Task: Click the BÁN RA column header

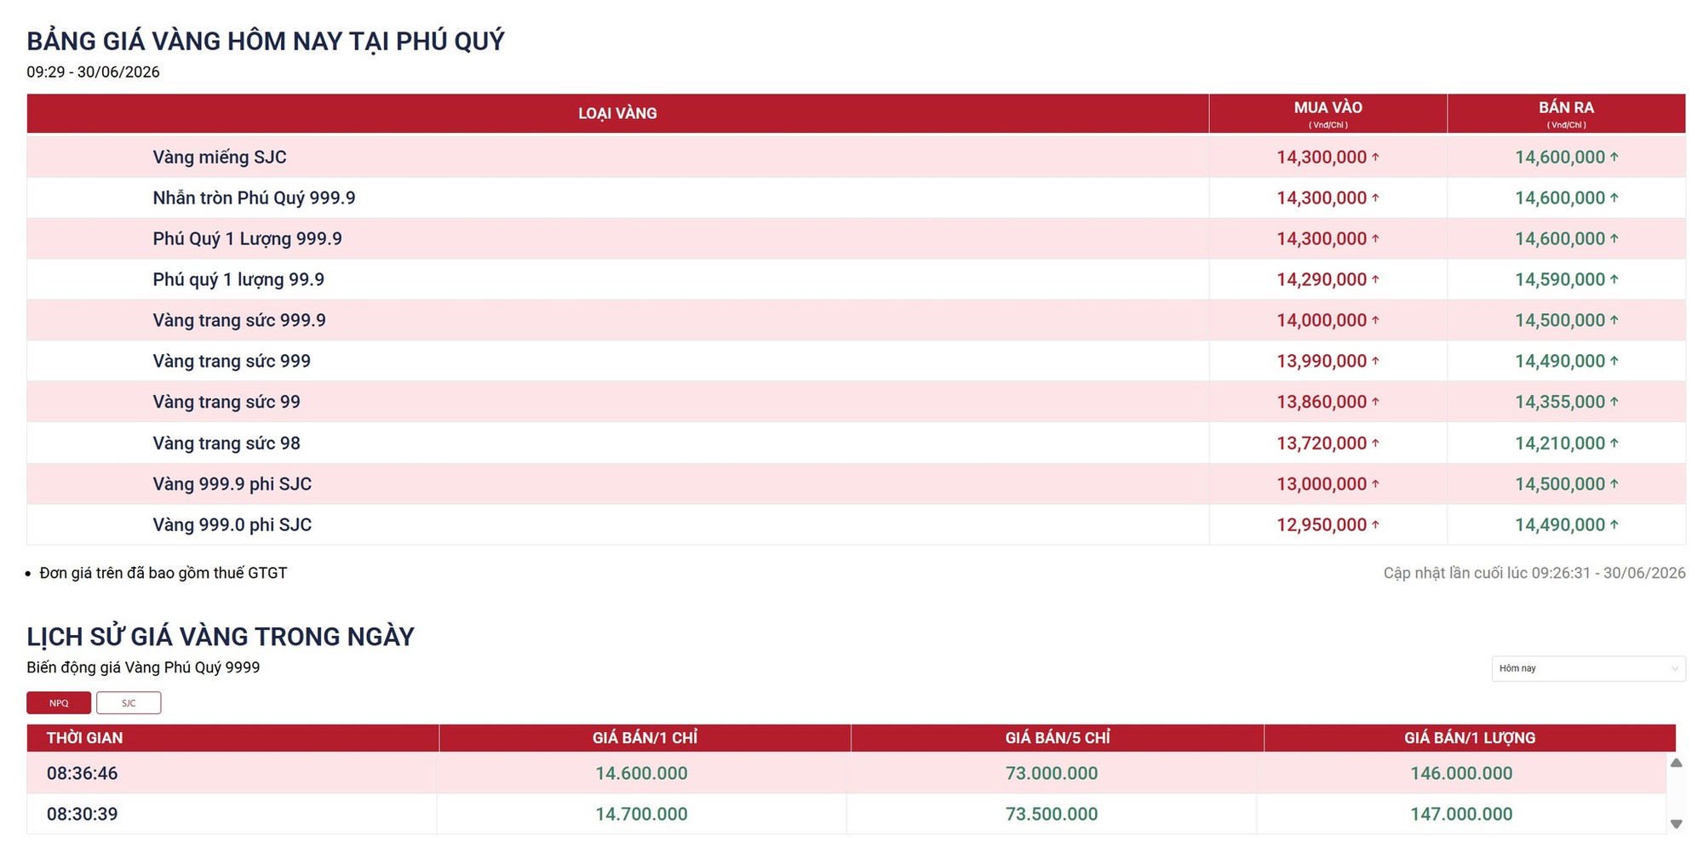Action: click(x=1566, y=113)
